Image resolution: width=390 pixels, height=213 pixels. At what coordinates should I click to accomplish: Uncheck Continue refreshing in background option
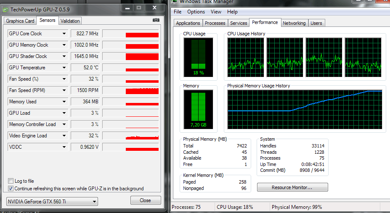[11, 188]
